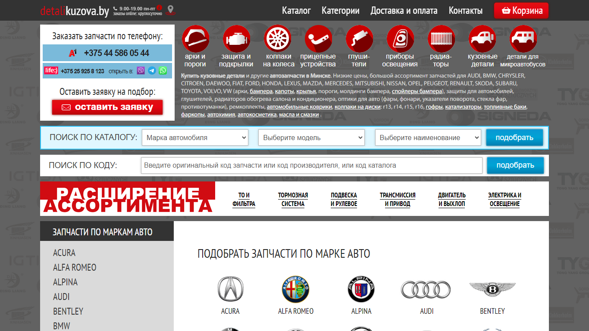Click the red 'оставить заявку' button

pyautogui.click(x=107, y=107)
